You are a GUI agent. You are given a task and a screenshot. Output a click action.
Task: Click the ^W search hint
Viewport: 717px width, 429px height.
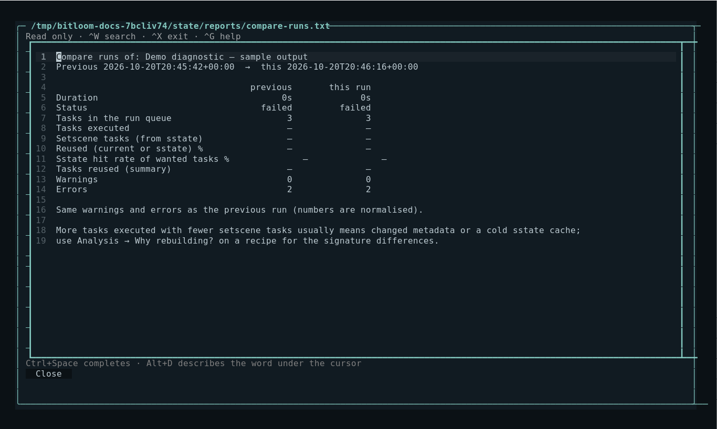point(112,37)
